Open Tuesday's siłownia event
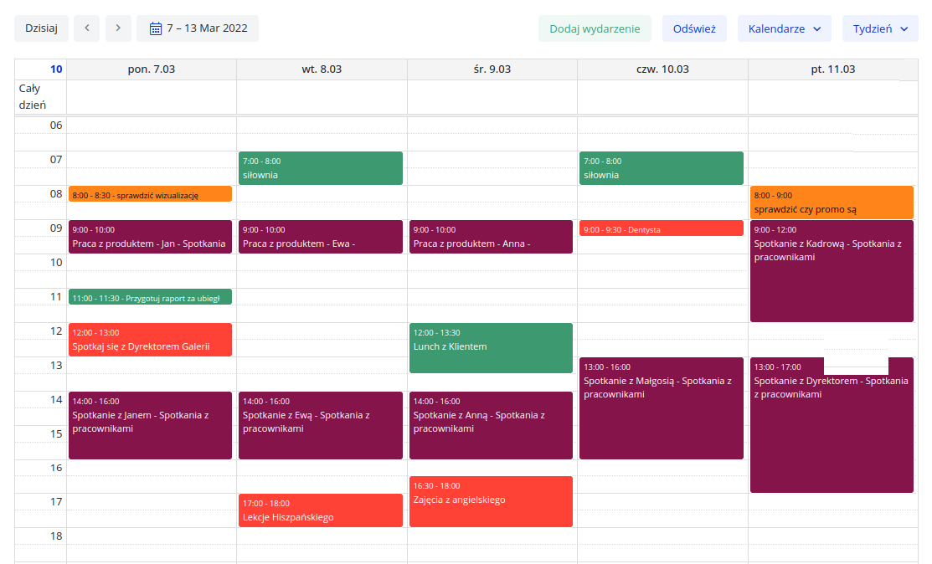The height and width of the screenshot is (564, 932). pyautogui.click(x=321, y=168)
